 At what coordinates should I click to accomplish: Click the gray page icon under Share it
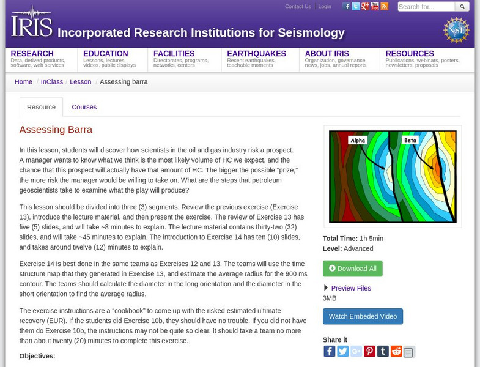[409, 352]
